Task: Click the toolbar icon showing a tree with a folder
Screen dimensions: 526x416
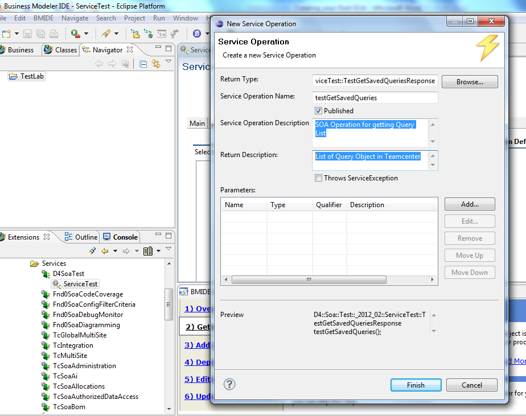Action: [x=135, y=34]
